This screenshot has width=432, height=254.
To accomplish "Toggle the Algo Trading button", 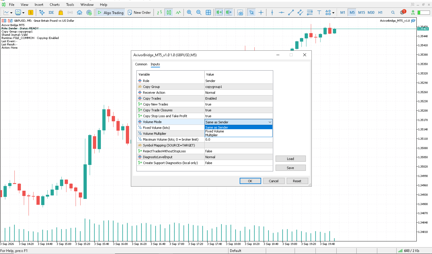I will 111,13.
